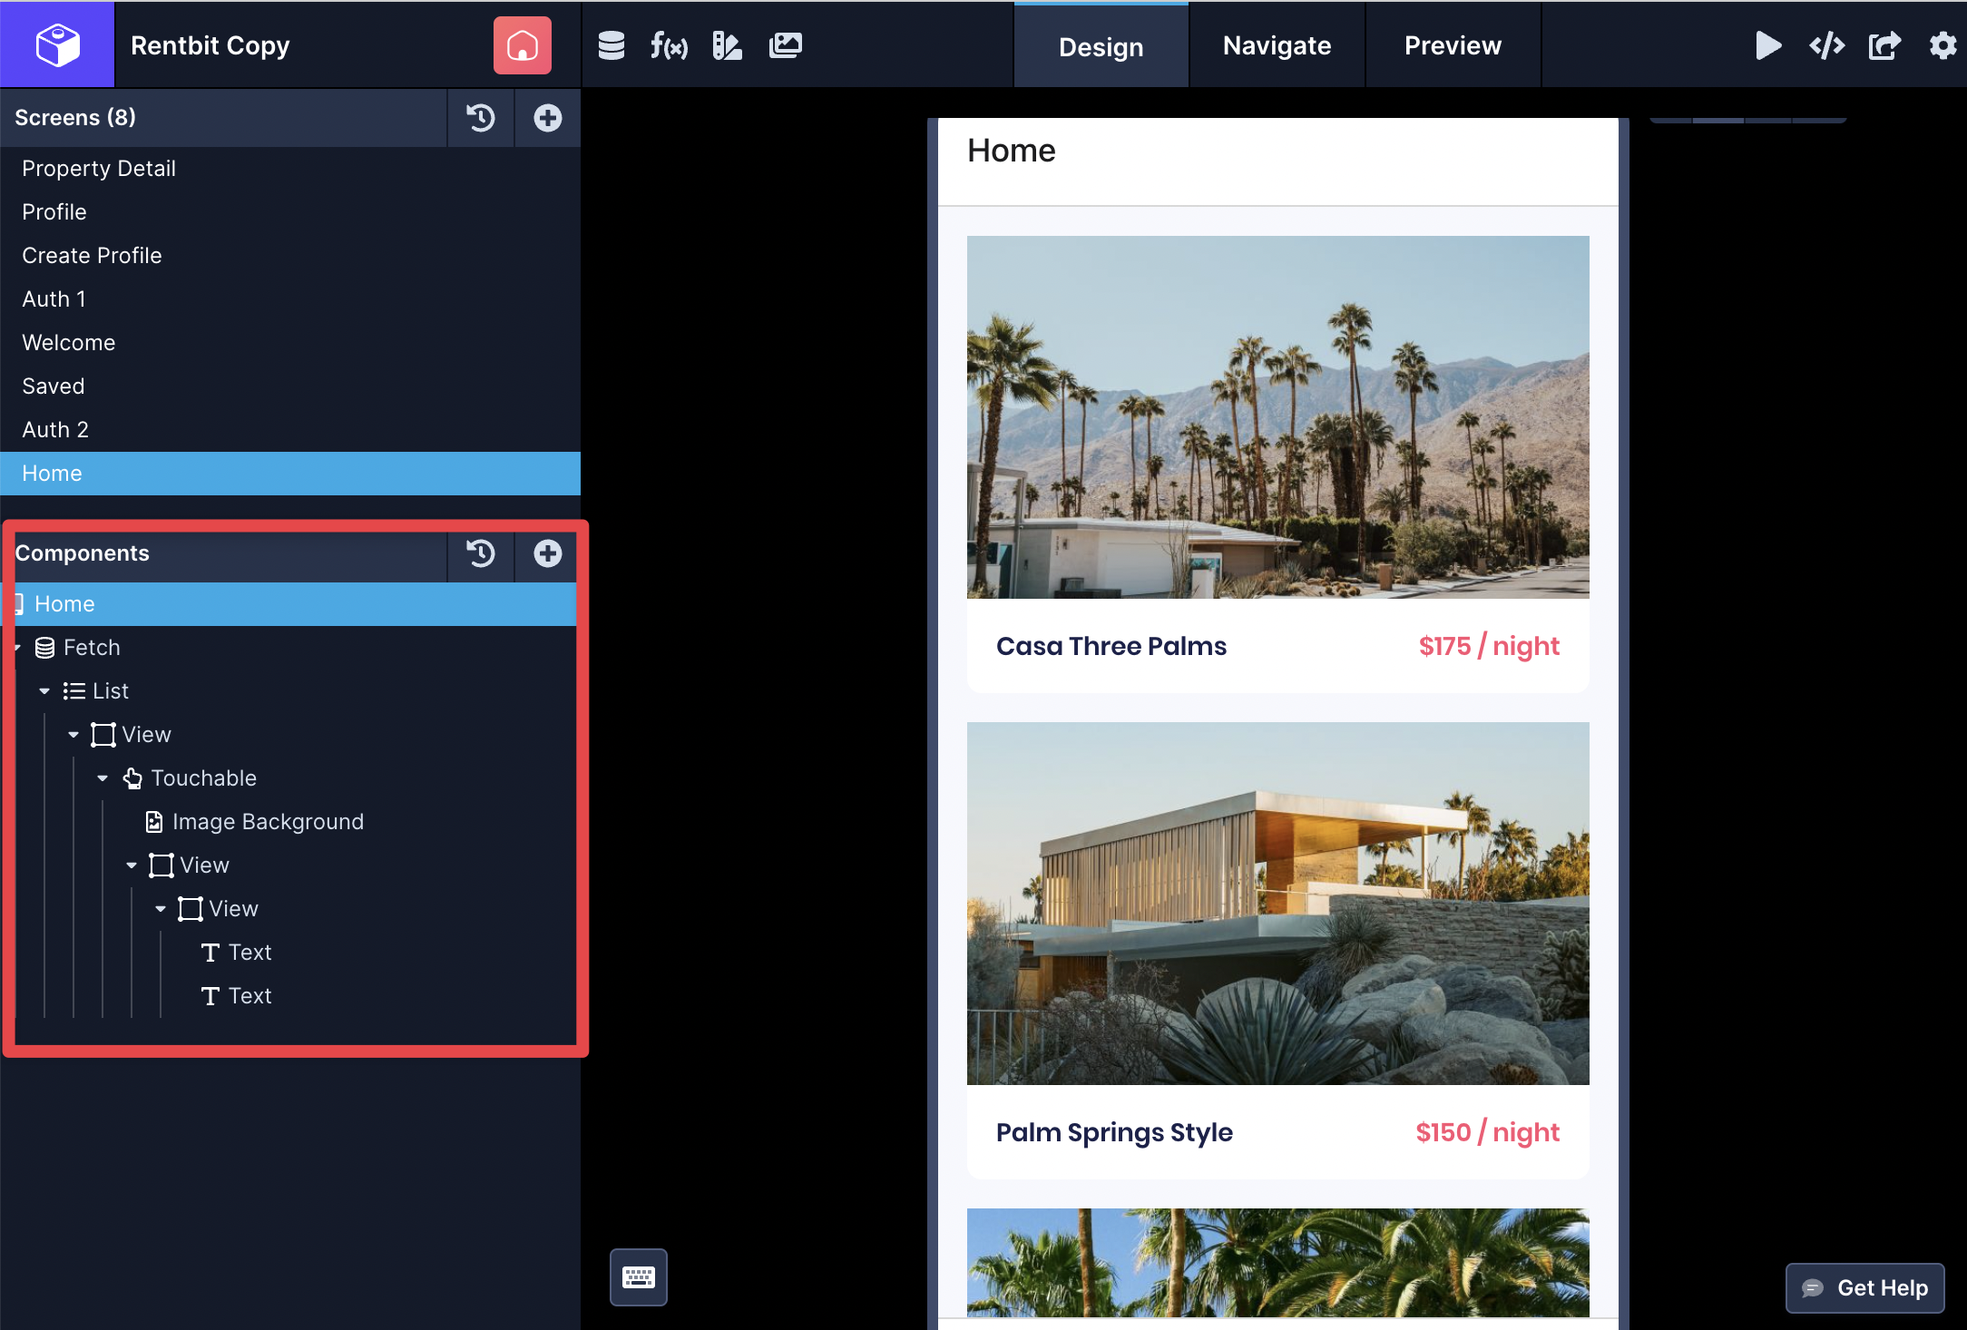Image resolution: width=1967 pixels, height=1330 pixels.
Task: Click the Get Help button
Action: (x=1864, y=1288)
